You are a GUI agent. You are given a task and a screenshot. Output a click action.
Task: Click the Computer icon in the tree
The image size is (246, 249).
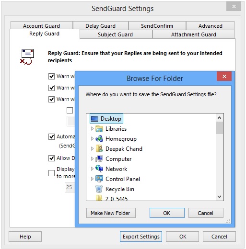tap(99, 158)
